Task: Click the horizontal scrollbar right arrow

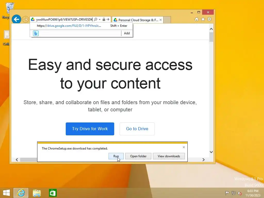Action: tap(203, 160)
